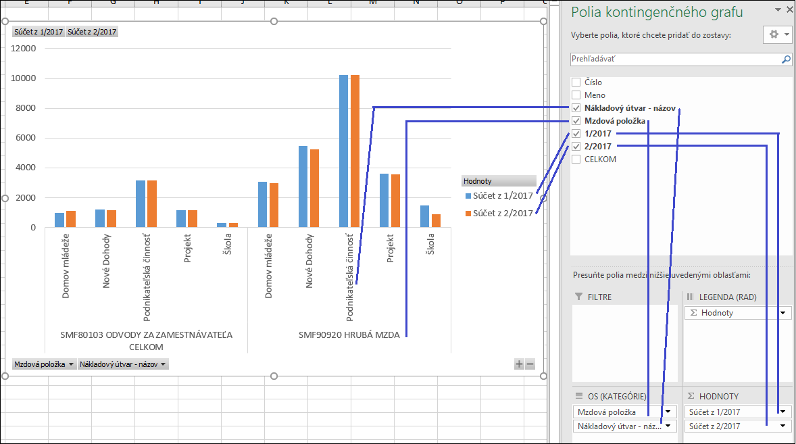Click the OS (KATEGÓRIE) area icon
Screen dimensions: 796x444
point(578,396)
